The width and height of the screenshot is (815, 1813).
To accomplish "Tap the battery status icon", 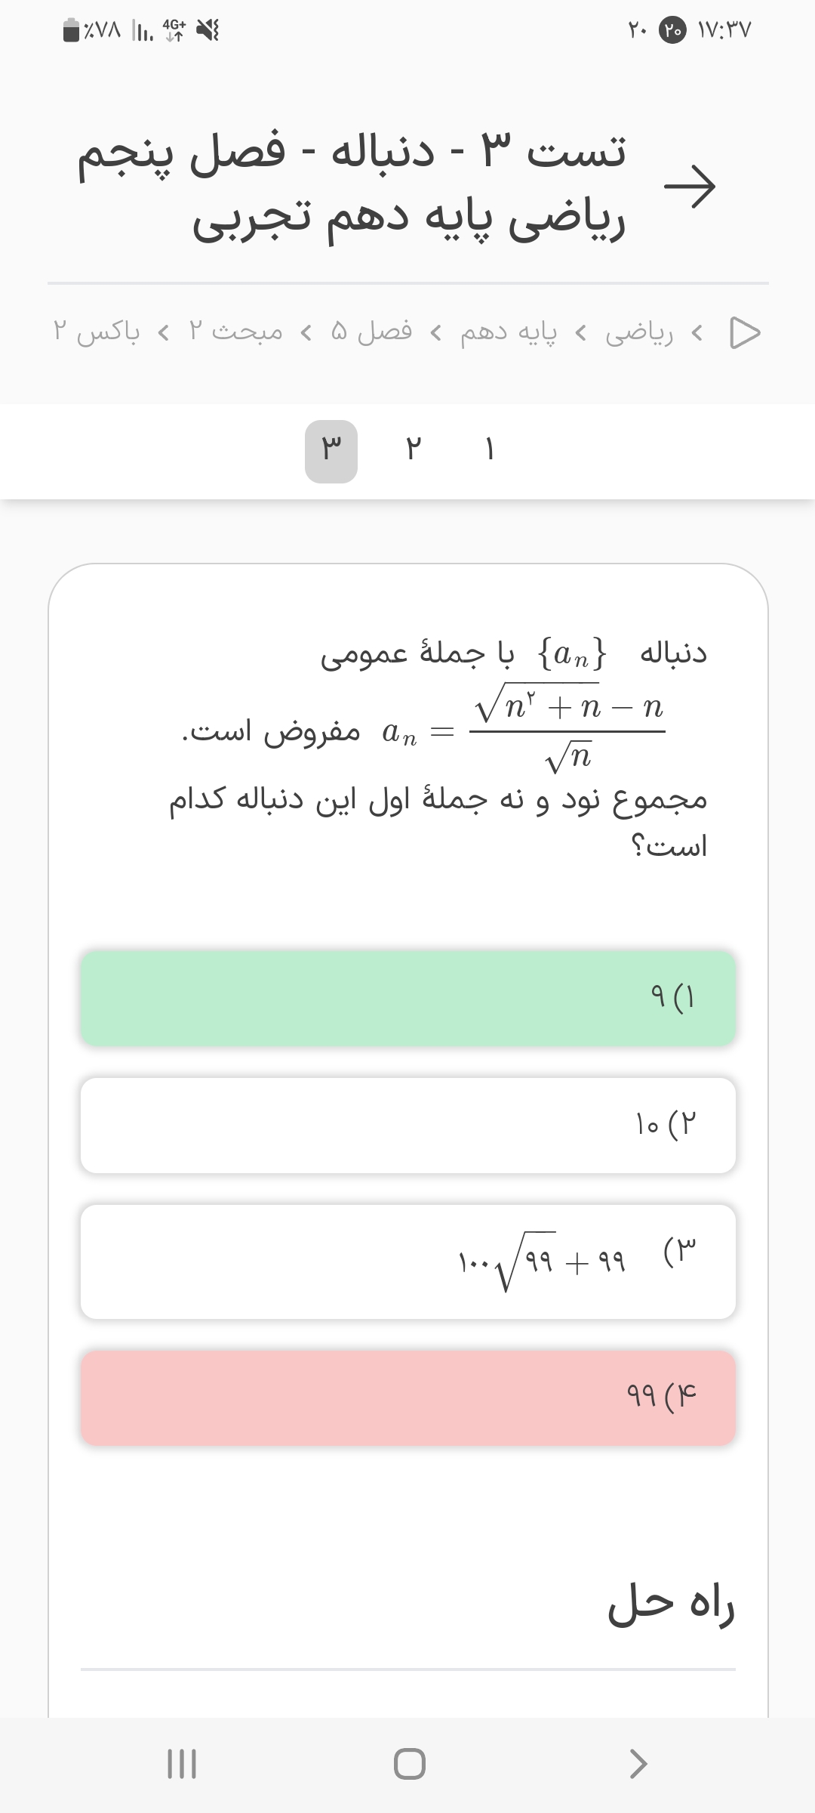I will 72,30.
